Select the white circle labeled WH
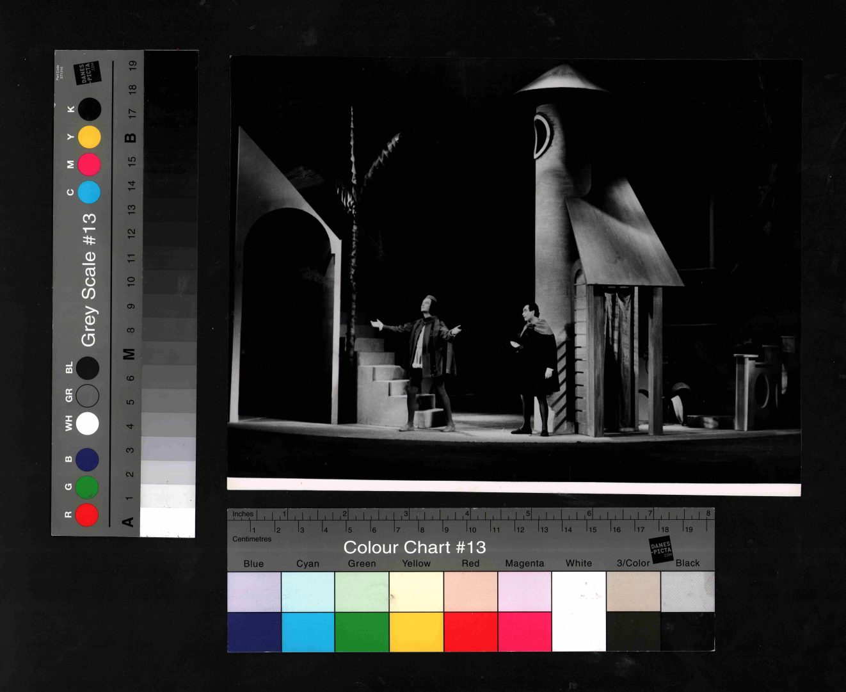 87,423
